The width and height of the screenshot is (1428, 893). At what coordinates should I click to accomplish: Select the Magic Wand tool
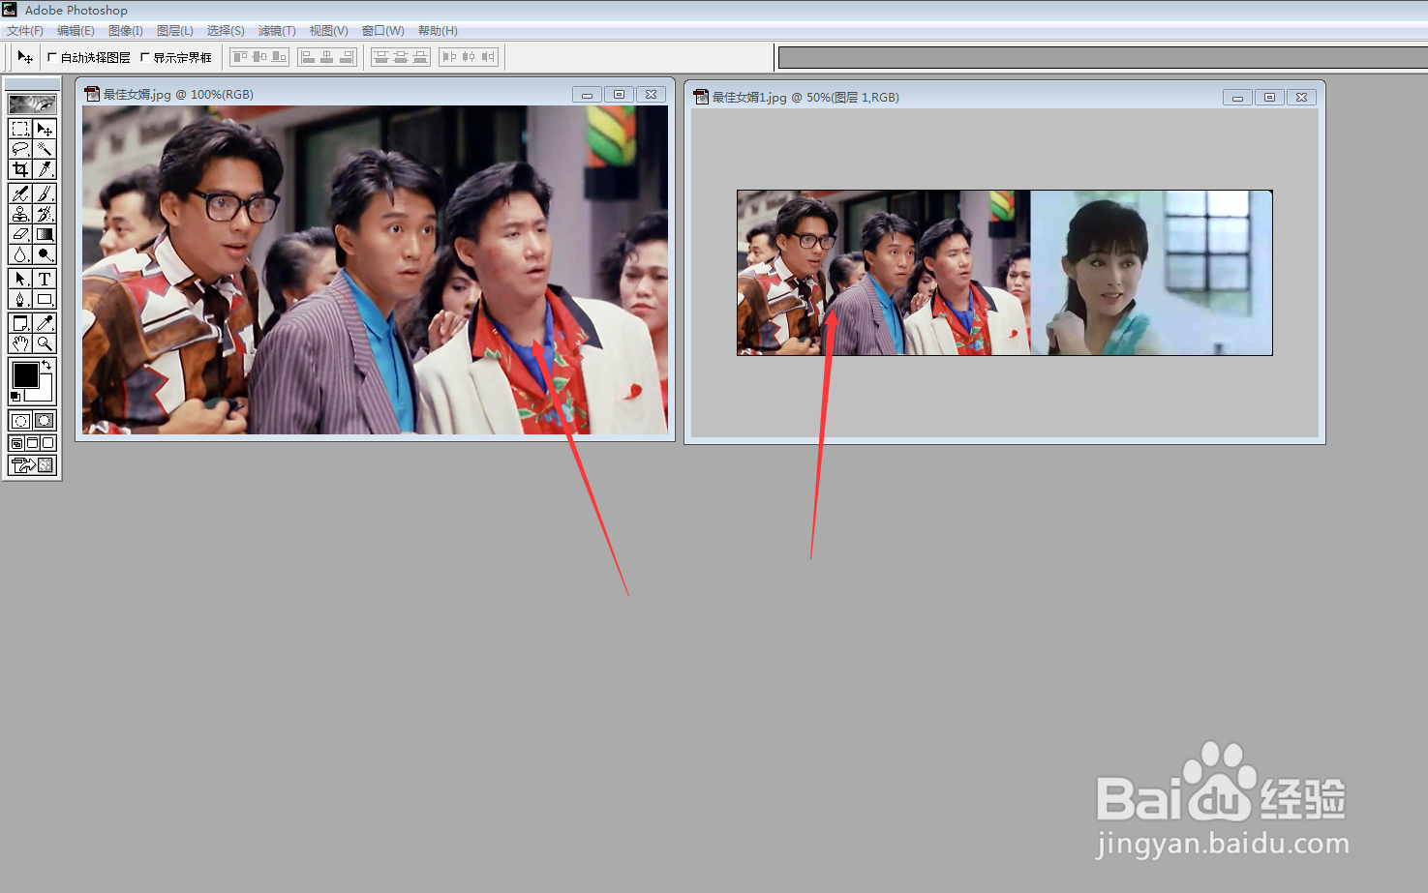45,149
